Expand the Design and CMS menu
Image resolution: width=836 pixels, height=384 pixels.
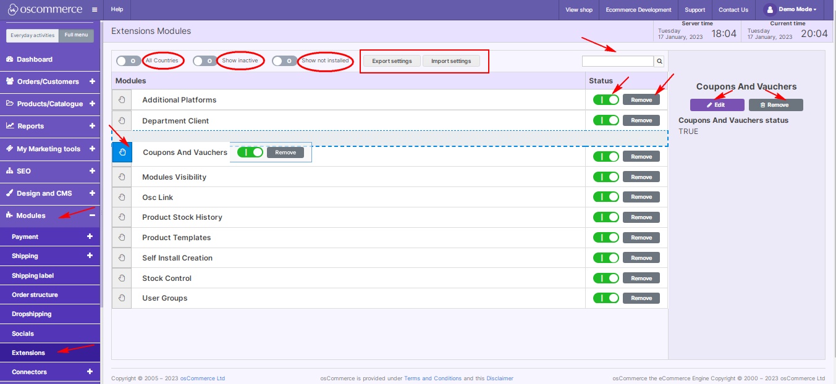92,193
